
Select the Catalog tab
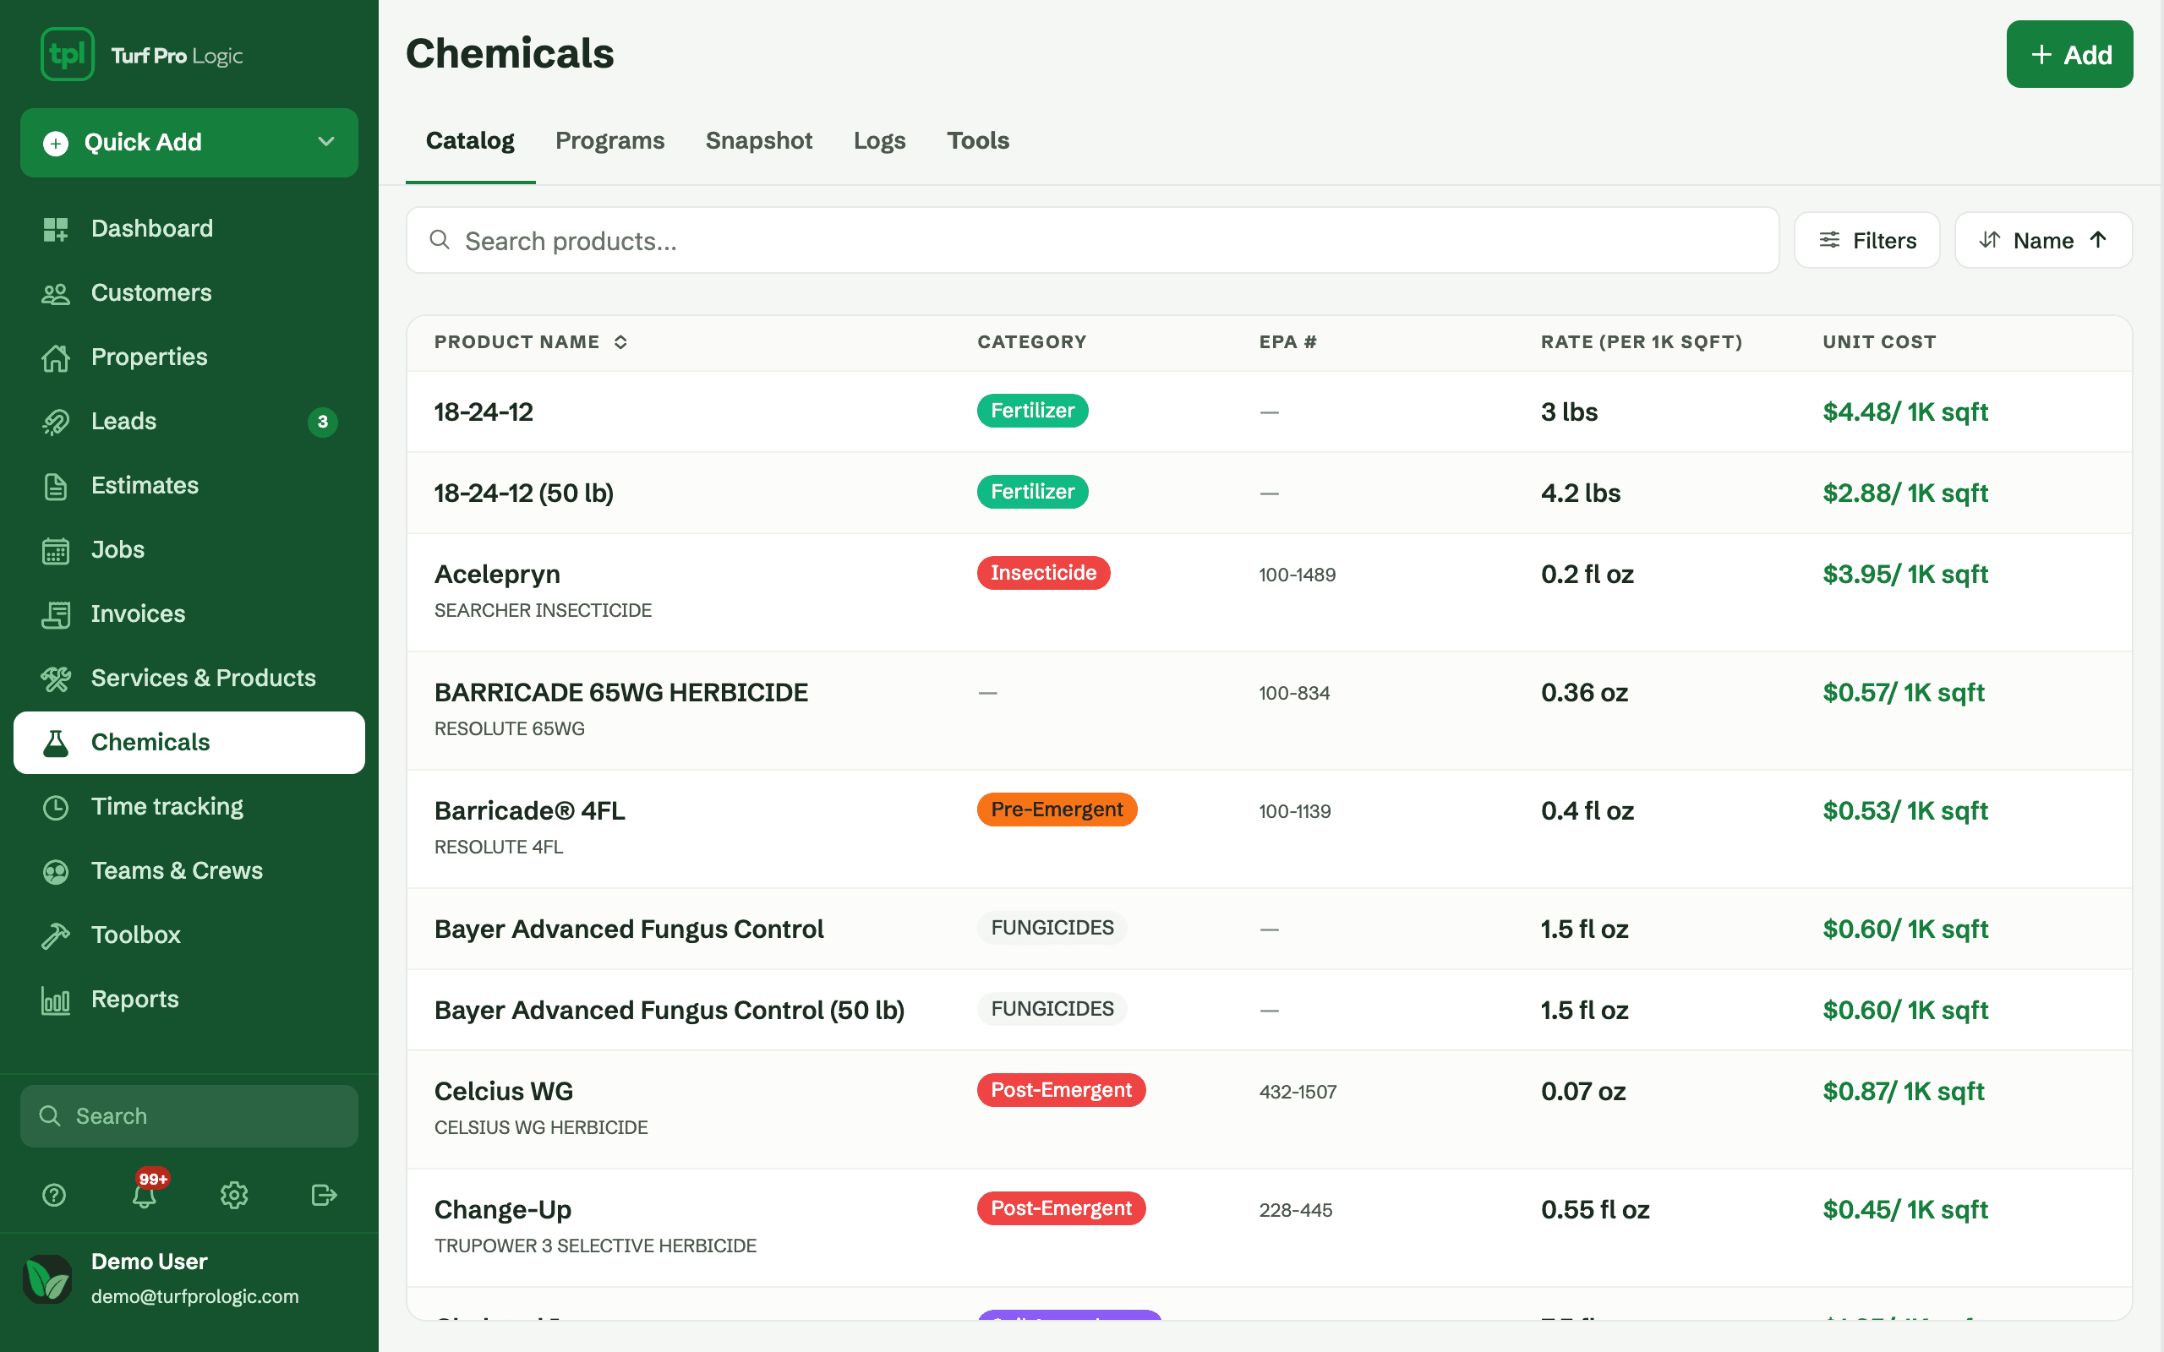(x=470, y=140)
